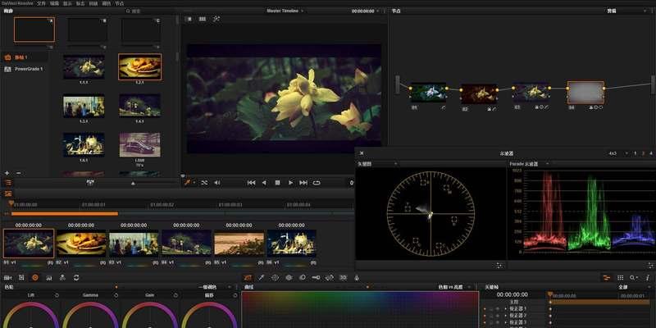Open the 4x3 scopes layout dropdown
This screenshot has height=328, width=656.
(x=617, y=153)
